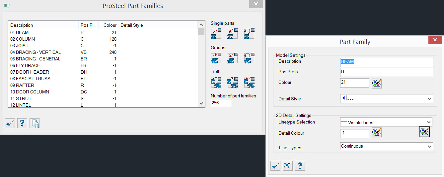Screen dimensions: 444x177
Task: Close the ProSteel Part Families window
Action: pos(256,4)
